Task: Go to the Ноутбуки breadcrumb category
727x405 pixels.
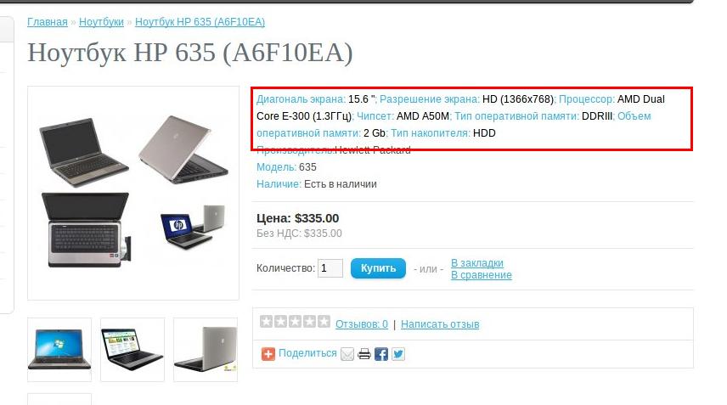Action: click(x=101, y=22)
